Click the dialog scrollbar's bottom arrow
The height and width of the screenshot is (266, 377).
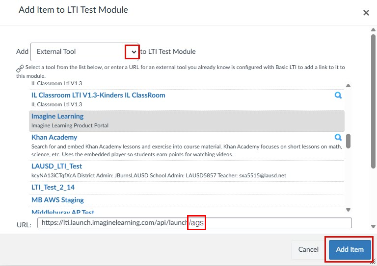tap(373, 226)
